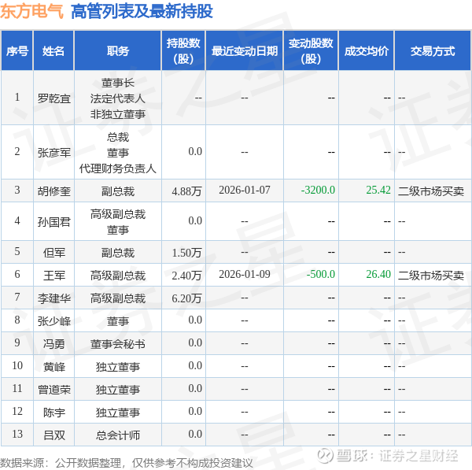Image resolution: width=472 pixels, height=470 pixels.
Task: Click 代理财务负责人 in 张彦军's row
Action: (x=118, y=168)
